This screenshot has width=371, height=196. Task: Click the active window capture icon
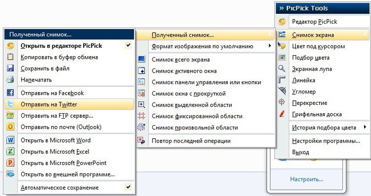[x=142, y=70]
